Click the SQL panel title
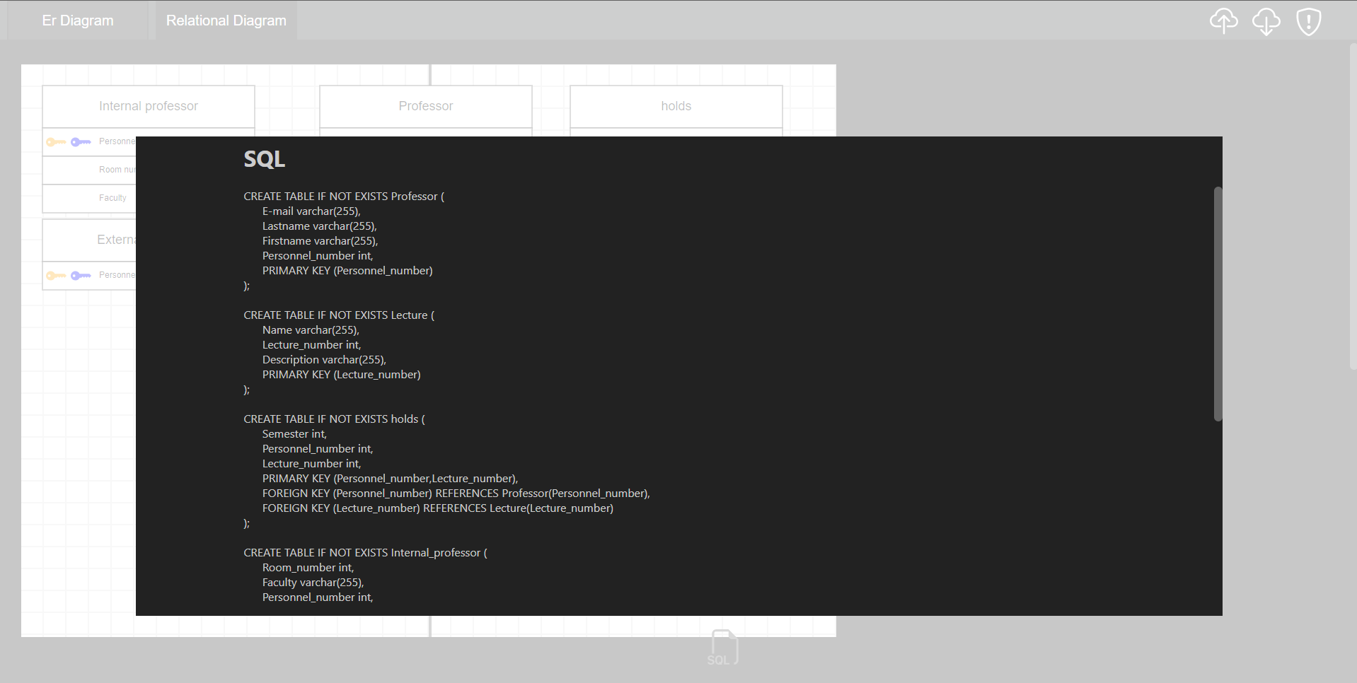Screen dimensions: 1357x683 click(x=263, y=159)
